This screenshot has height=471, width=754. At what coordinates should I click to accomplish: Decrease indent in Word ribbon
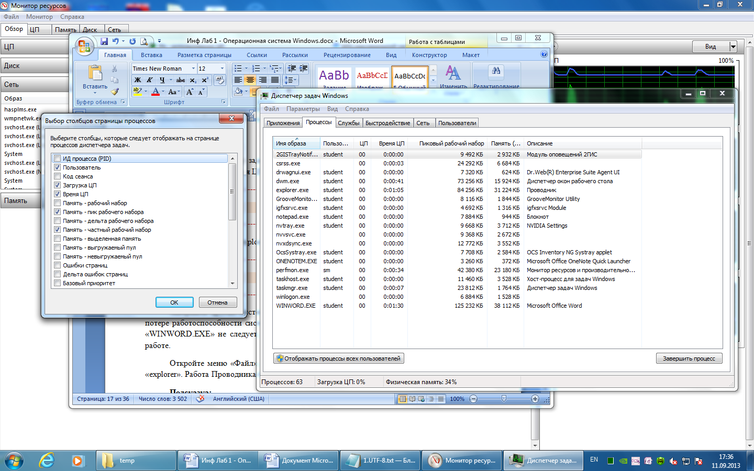[292, 69]
